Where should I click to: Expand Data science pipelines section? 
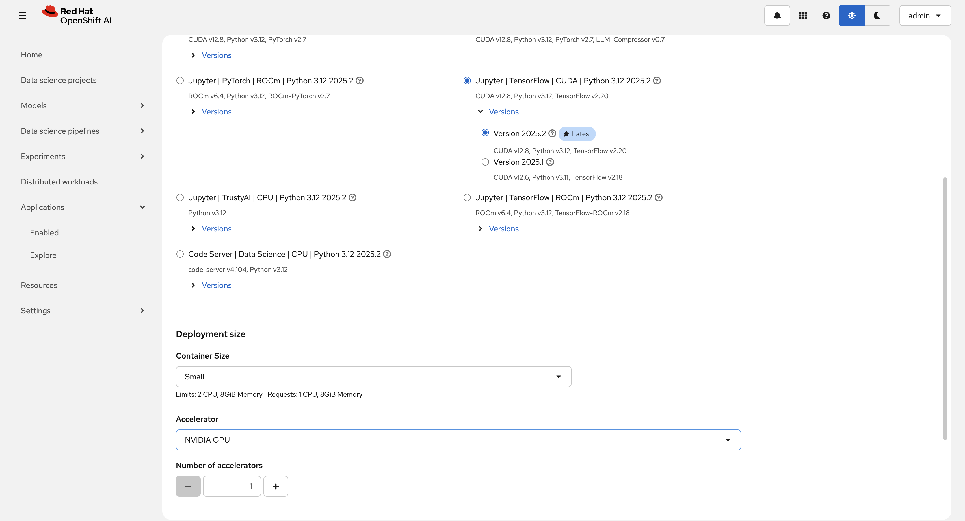pyautogui.click(x=83, y=131)
